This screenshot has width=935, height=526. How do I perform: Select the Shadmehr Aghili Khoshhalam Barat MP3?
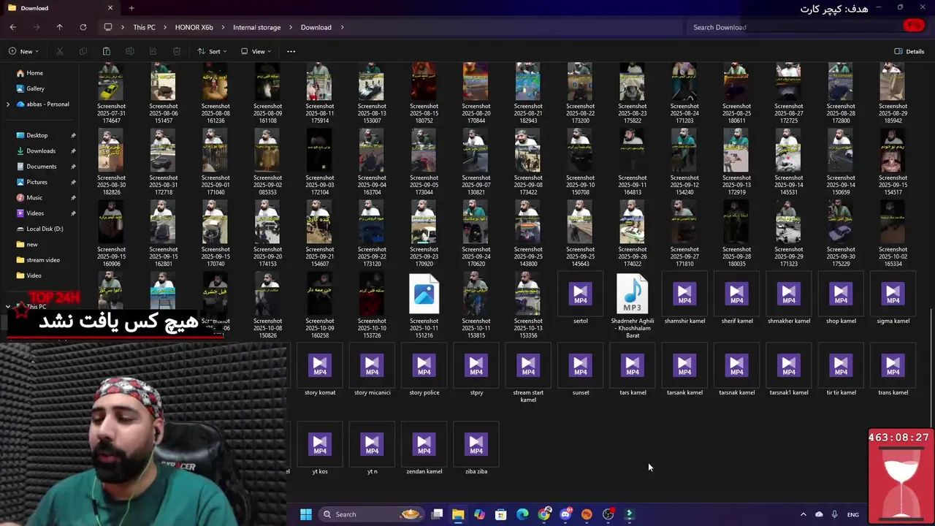pos(633,306)
